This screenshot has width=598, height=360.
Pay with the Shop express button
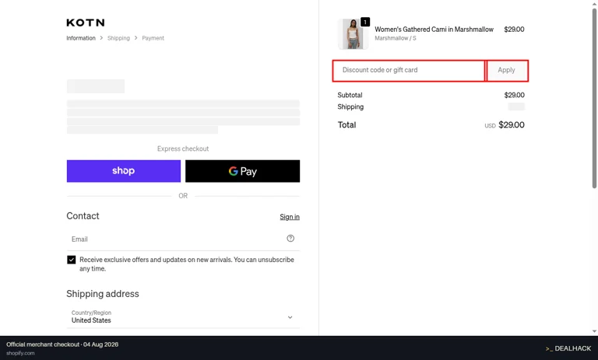[124, 171]
